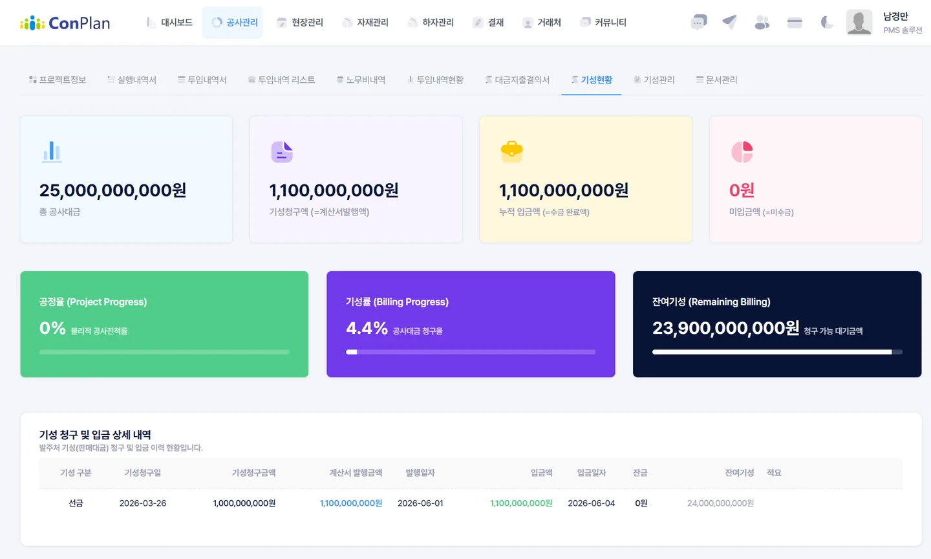Open the 자재관리 menu
Viewport: 931px width, 559px height.
[365, 23]
